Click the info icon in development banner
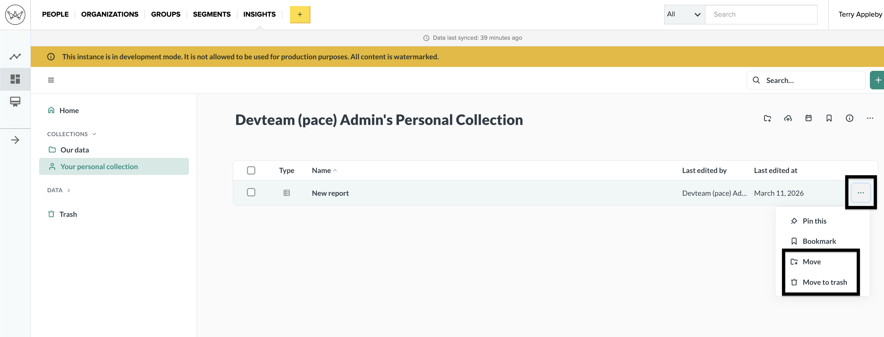 pos(51,57)
